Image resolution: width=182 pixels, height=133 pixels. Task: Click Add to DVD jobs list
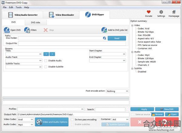click(115, 30)
